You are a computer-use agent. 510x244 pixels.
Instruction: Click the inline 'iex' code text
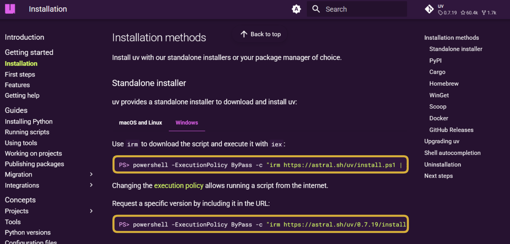coord(276,144)
